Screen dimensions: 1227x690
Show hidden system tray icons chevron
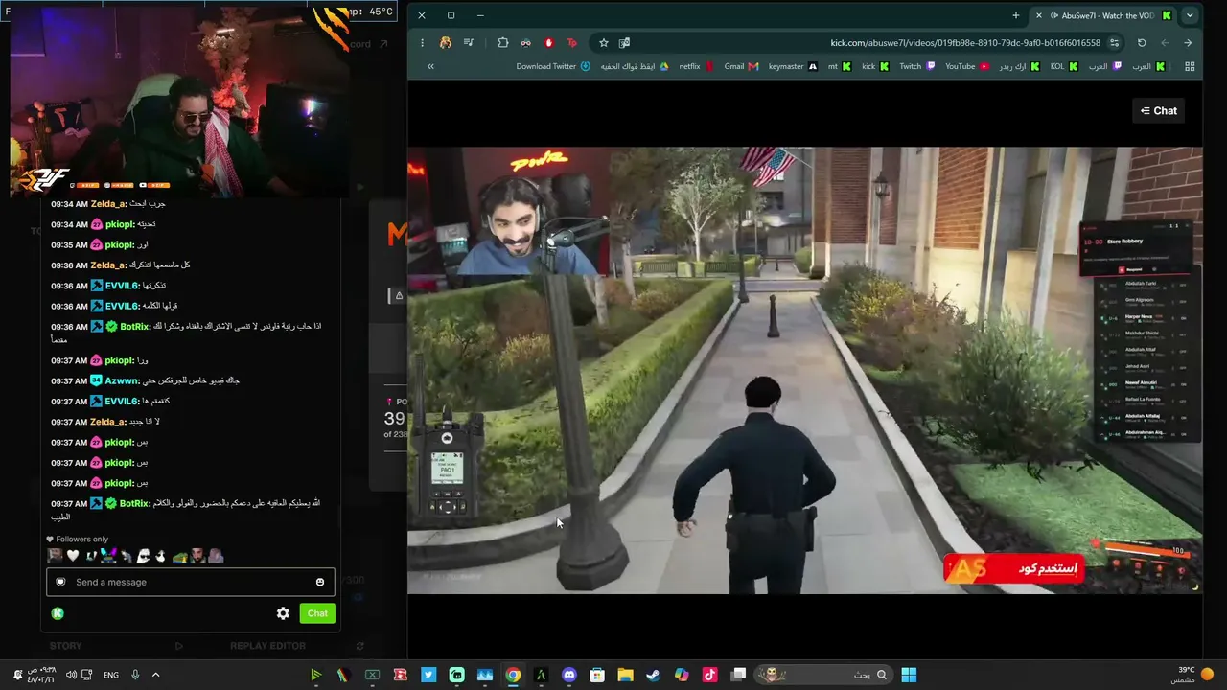pos(155,675)
